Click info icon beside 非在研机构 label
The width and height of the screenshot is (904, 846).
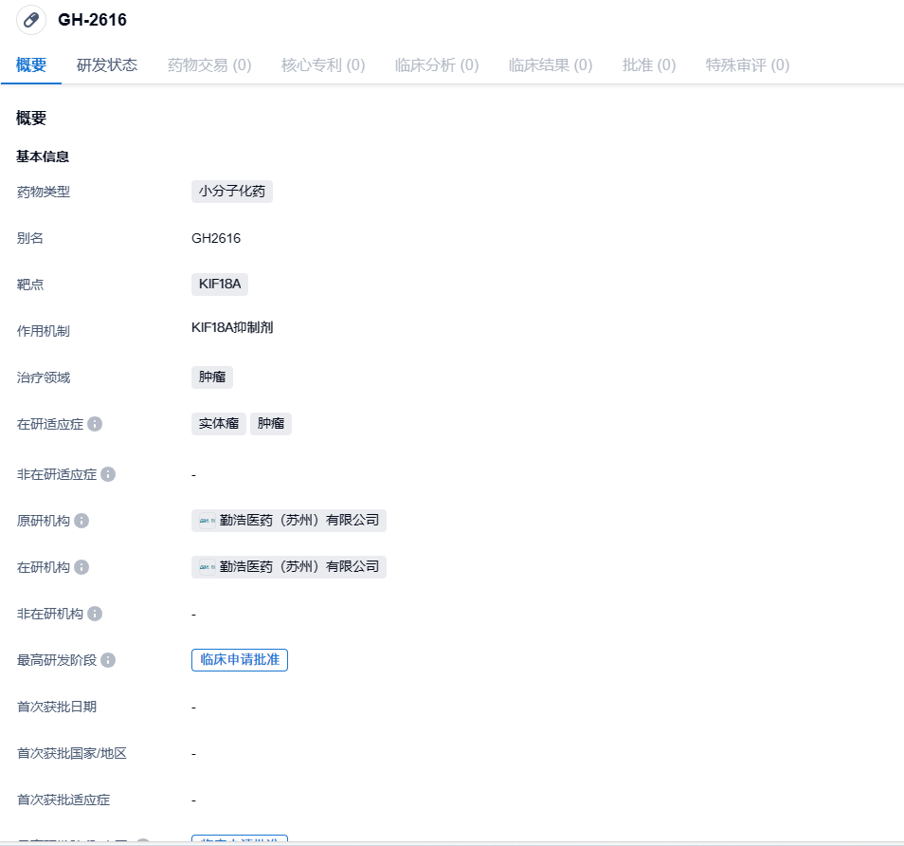95,614
